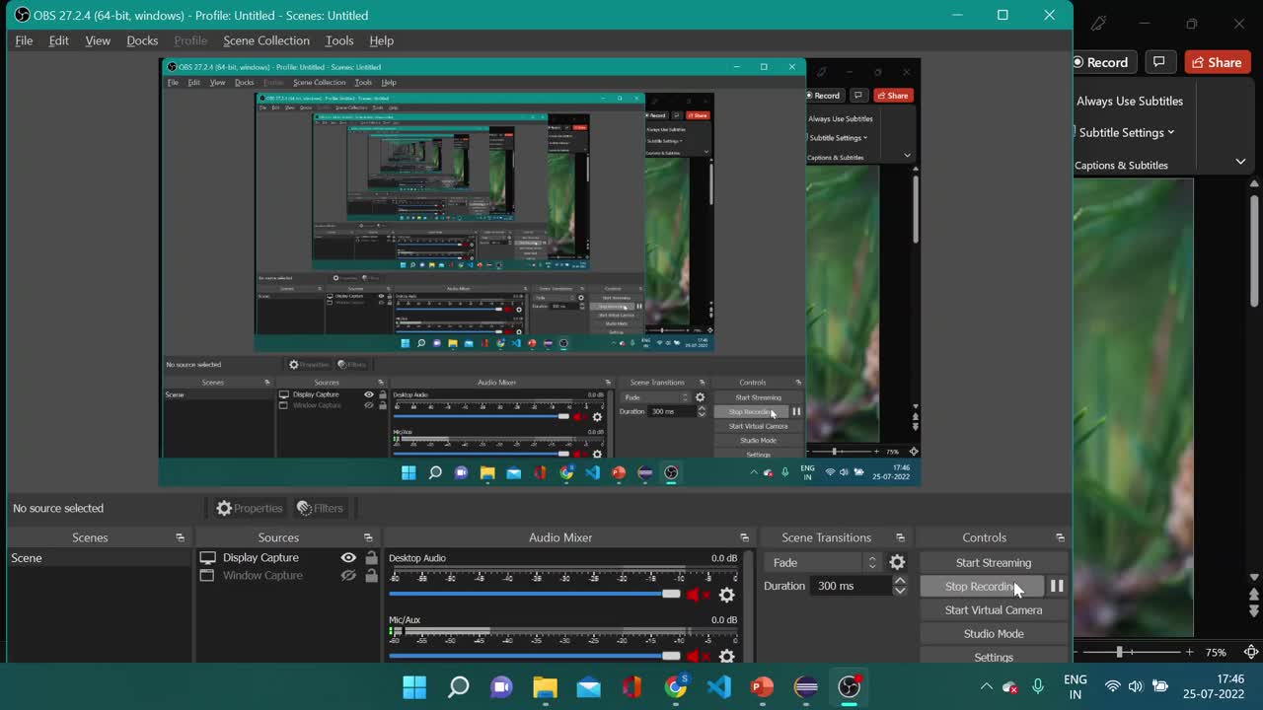This screenshot has height=710, width=1263.
Task: Show the Window Capture source
Action: (x=348, y=576)
